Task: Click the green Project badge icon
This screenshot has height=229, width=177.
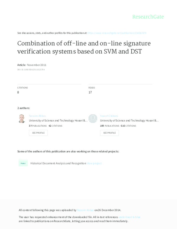Action: tap(23, 163)
